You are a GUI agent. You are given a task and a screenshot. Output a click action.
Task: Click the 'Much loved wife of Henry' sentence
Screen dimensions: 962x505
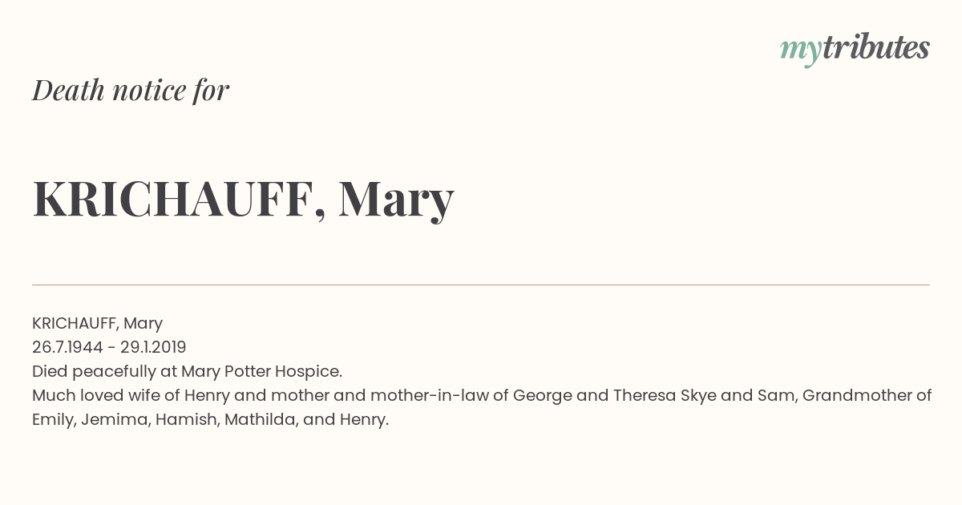pos(482,395)
